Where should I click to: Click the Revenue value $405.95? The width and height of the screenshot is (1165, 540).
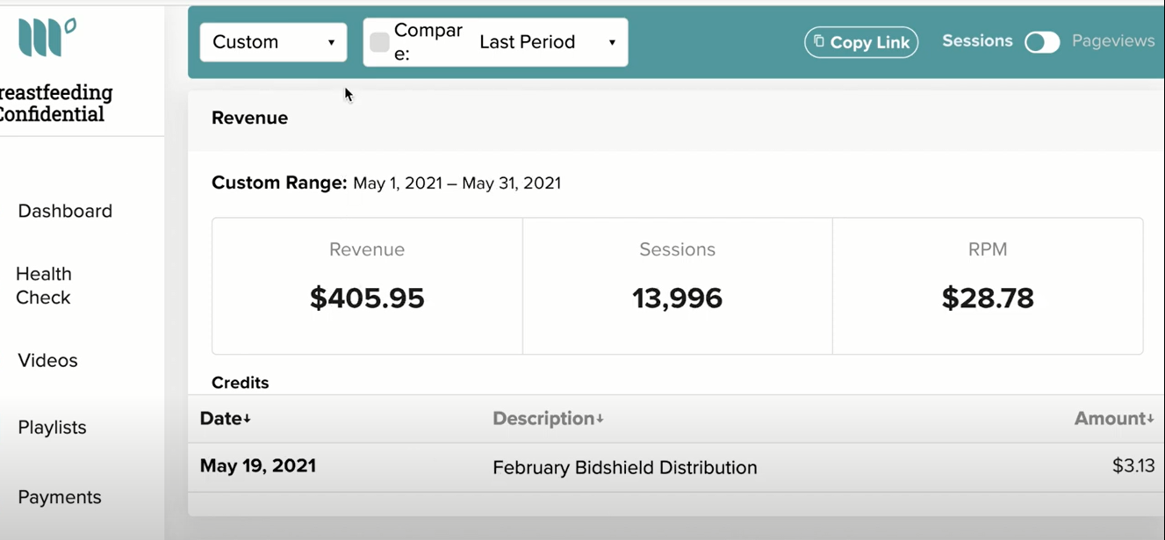coord(367,299)
